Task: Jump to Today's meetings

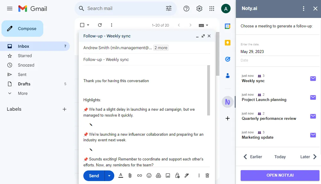Action: coord(280,157)
